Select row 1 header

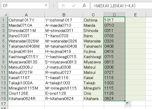(4, 20)
